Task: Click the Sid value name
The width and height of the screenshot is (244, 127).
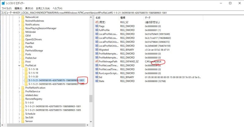Action: 100,77
